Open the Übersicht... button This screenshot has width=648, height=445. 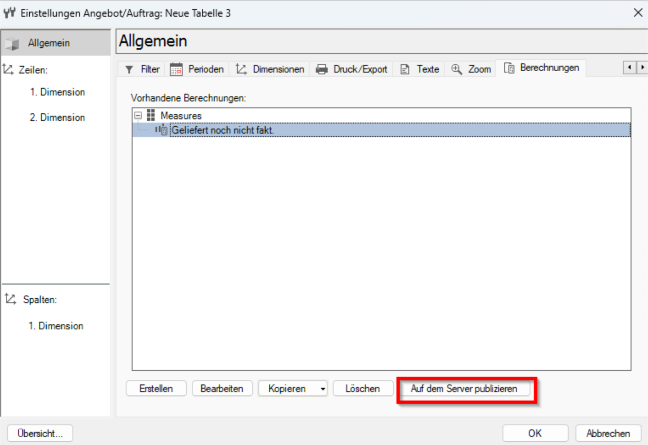pyautogui.click(x=40, y=433)
